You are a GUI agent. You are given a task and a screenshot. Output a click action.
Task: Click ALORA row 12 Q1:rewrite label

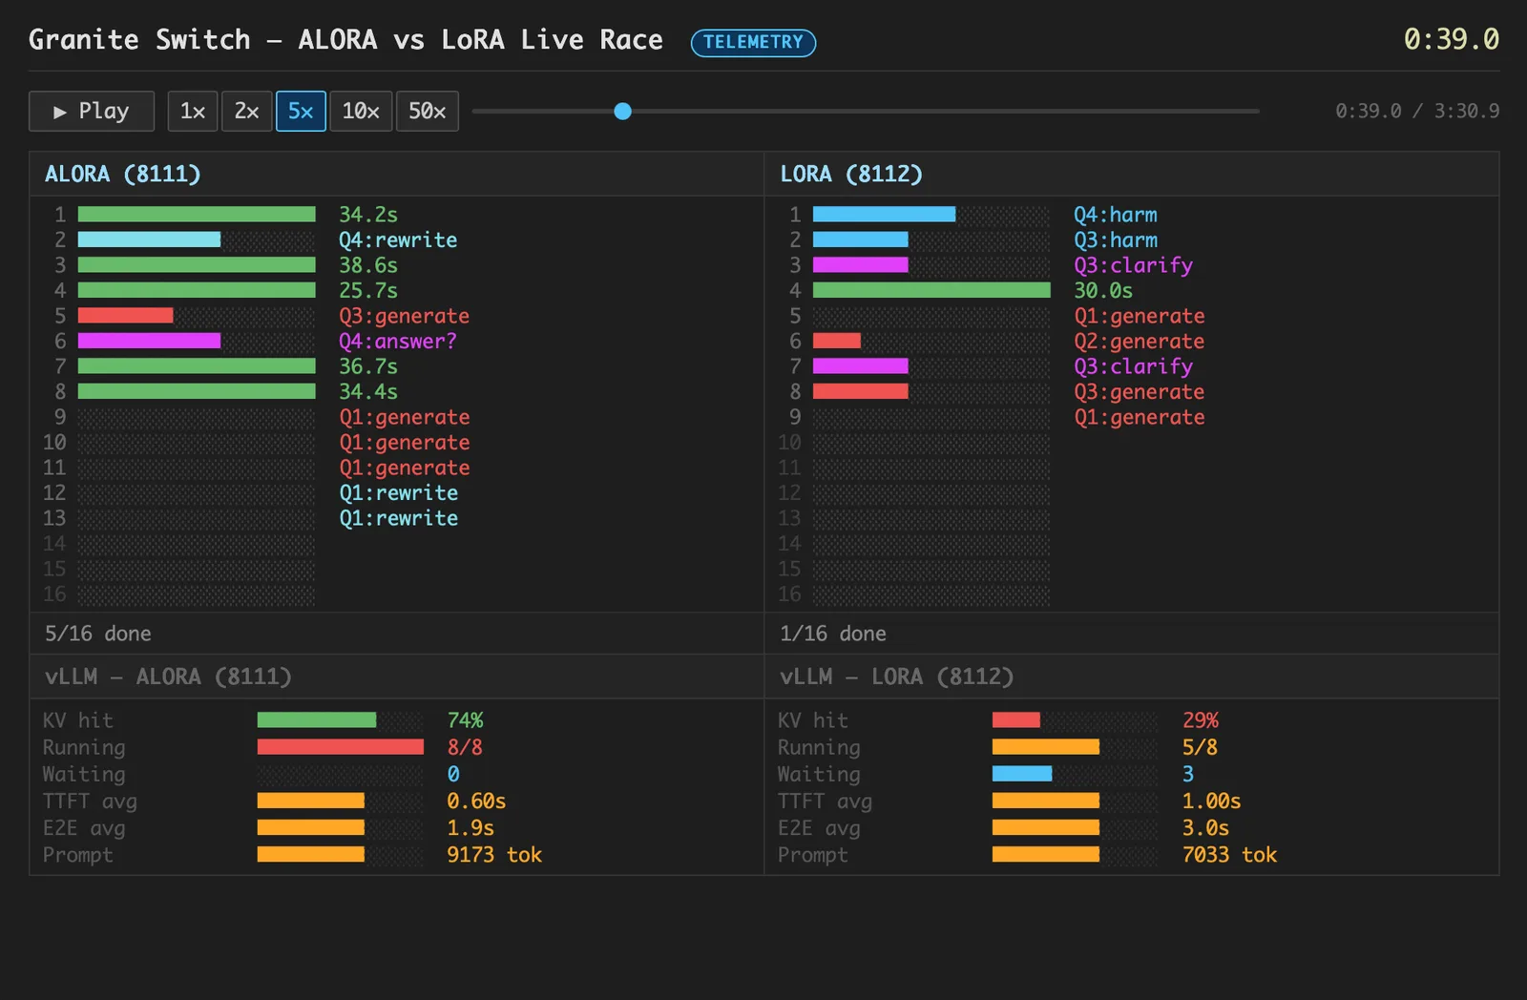[x=399, y=492]
